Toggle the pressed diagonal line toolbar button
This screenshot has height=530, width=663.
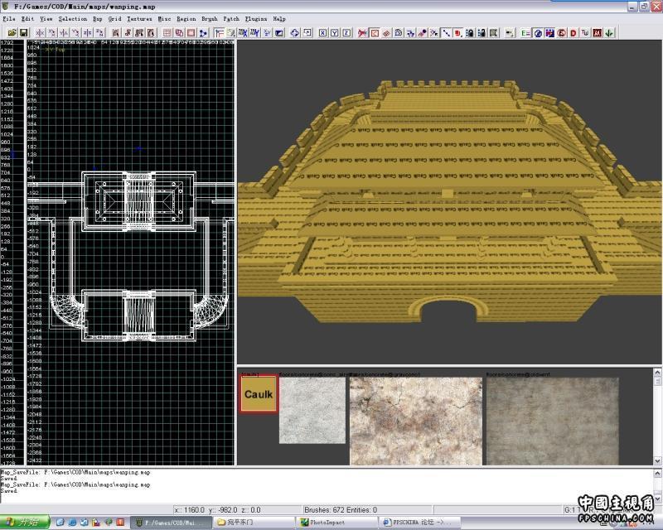(446, 33)
